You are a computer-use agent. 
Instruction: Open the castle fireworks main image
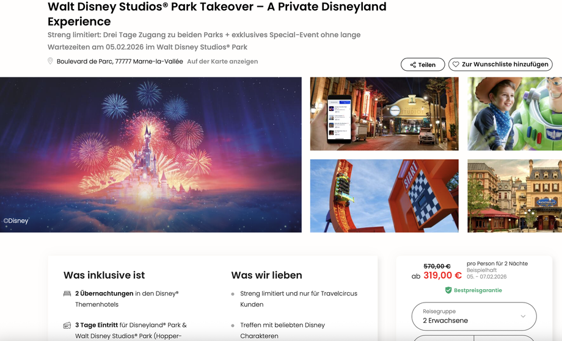pyautogui.click(x=150, y=154)
